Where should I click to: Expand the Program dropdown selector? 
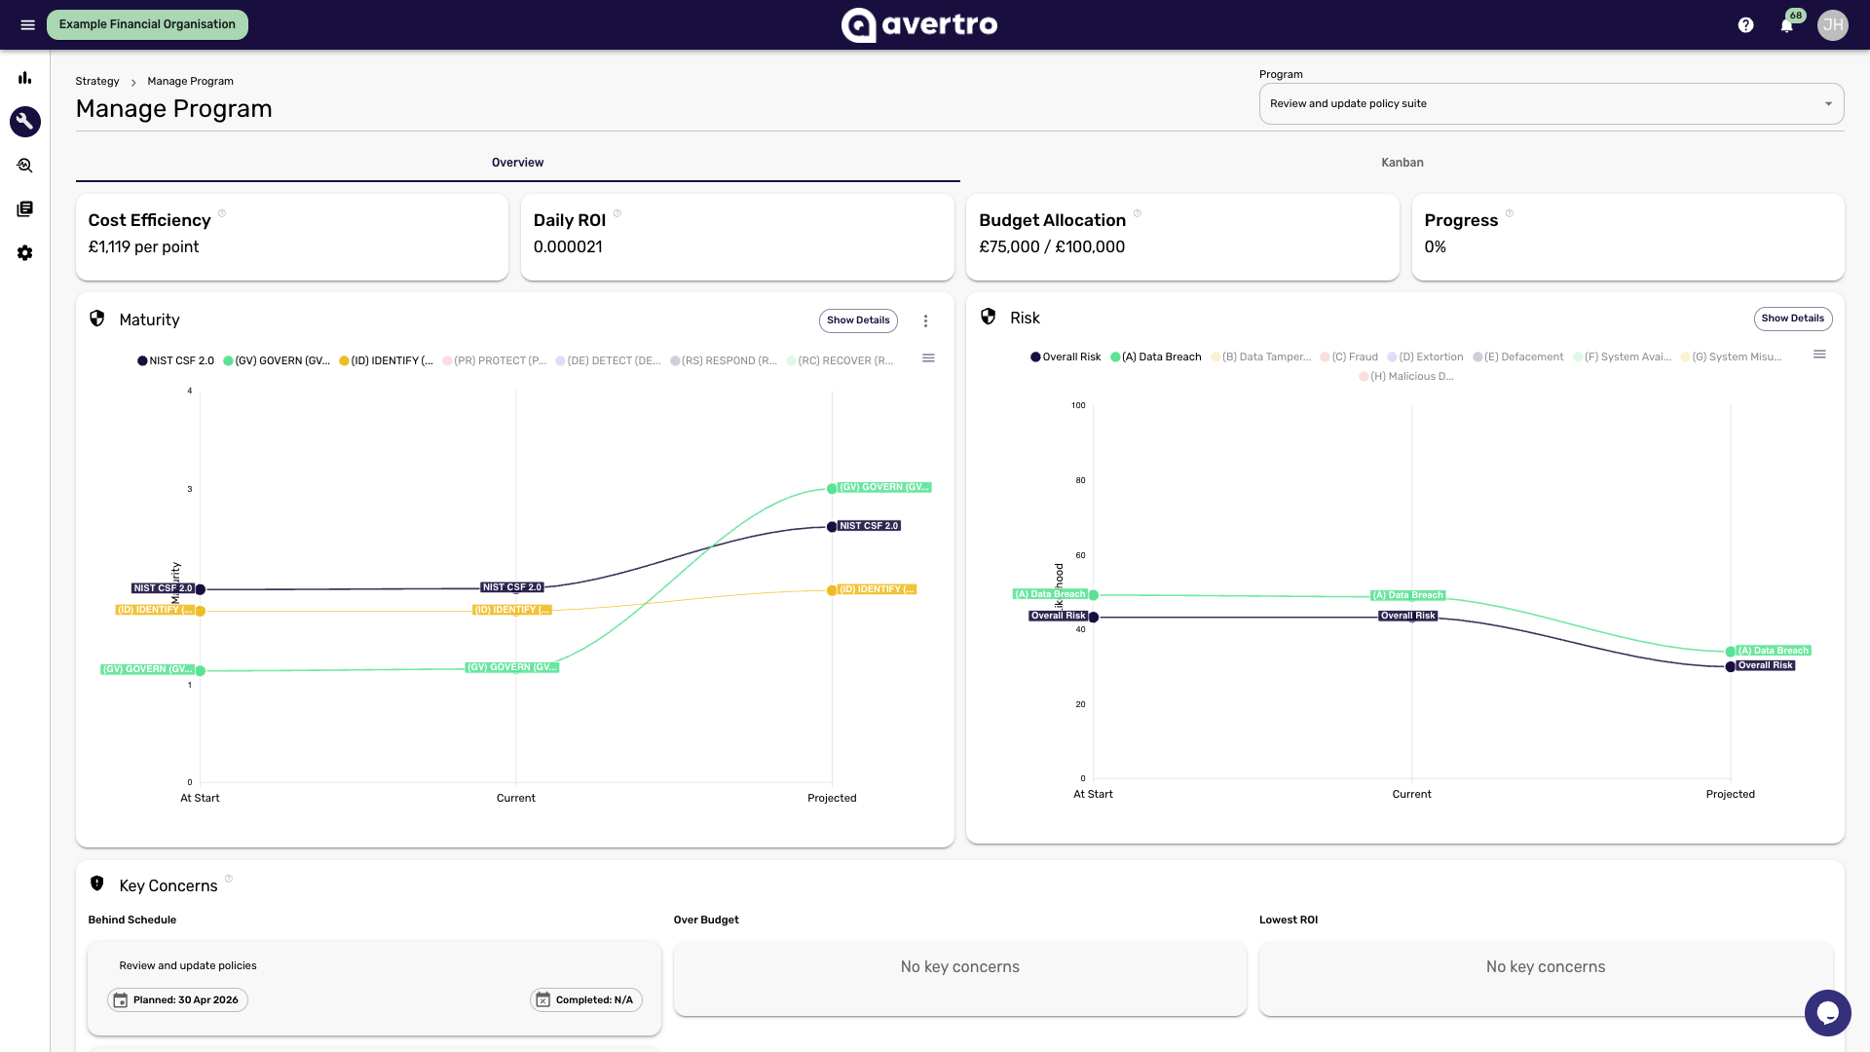[x=1552, y=104]
